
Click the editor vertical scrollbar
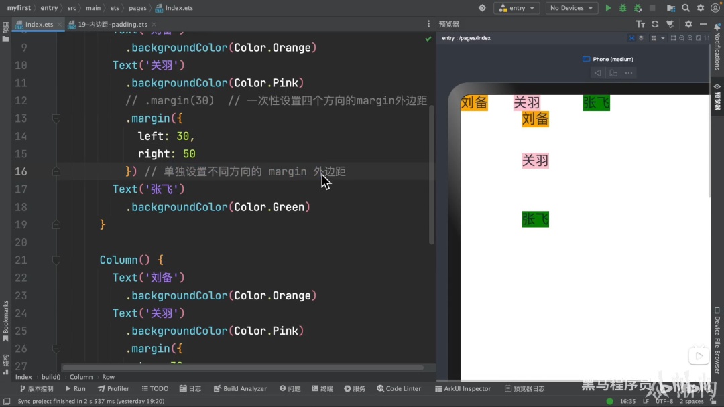[431, 175]
